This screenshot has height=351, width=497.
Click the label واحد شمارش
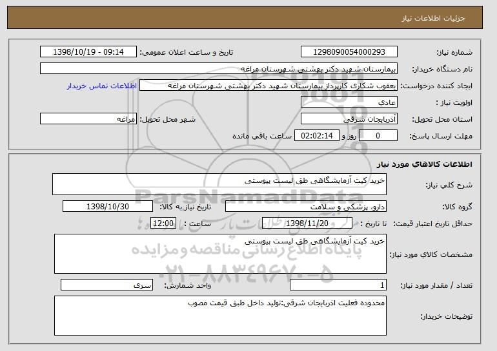(x=188, y=285)
